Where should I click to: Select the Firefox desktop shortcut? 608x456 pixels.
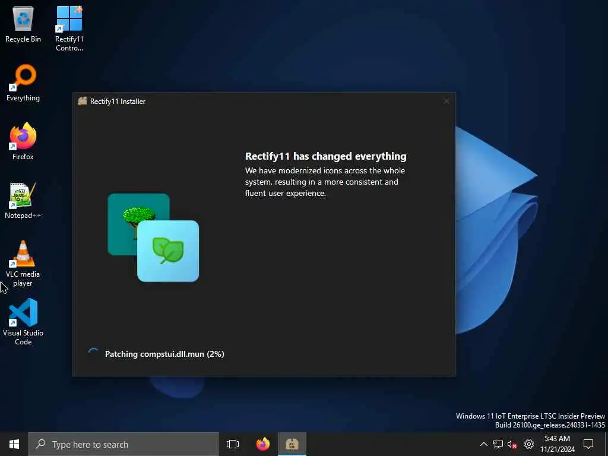click(23, 141)
